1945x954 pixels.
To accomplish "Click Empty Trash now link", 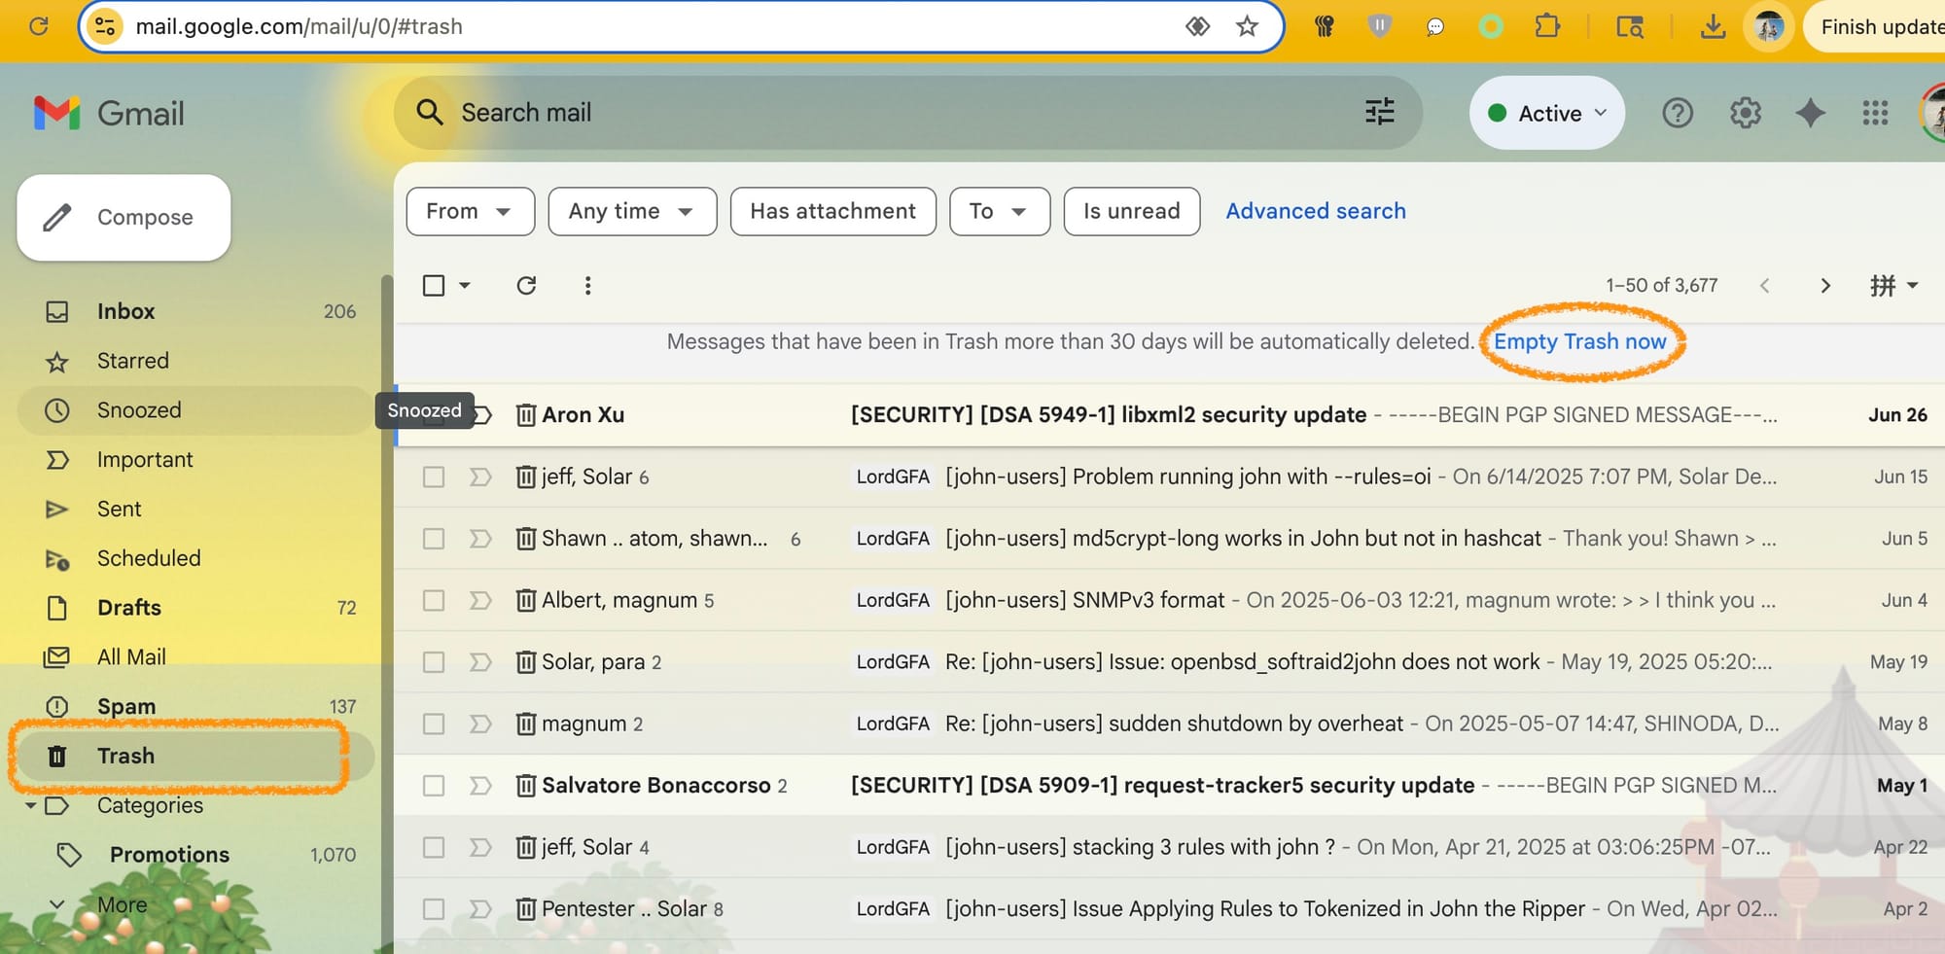I will click(1580, 341).
